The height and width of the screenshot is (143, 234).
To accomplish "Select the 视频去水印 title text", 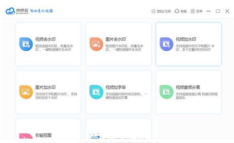I will click(x=45, y=39).
